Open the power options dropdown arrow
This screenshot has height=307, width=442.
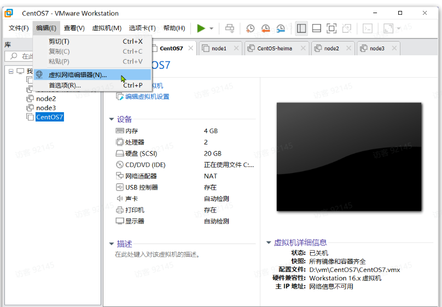[x=211, y=28]
